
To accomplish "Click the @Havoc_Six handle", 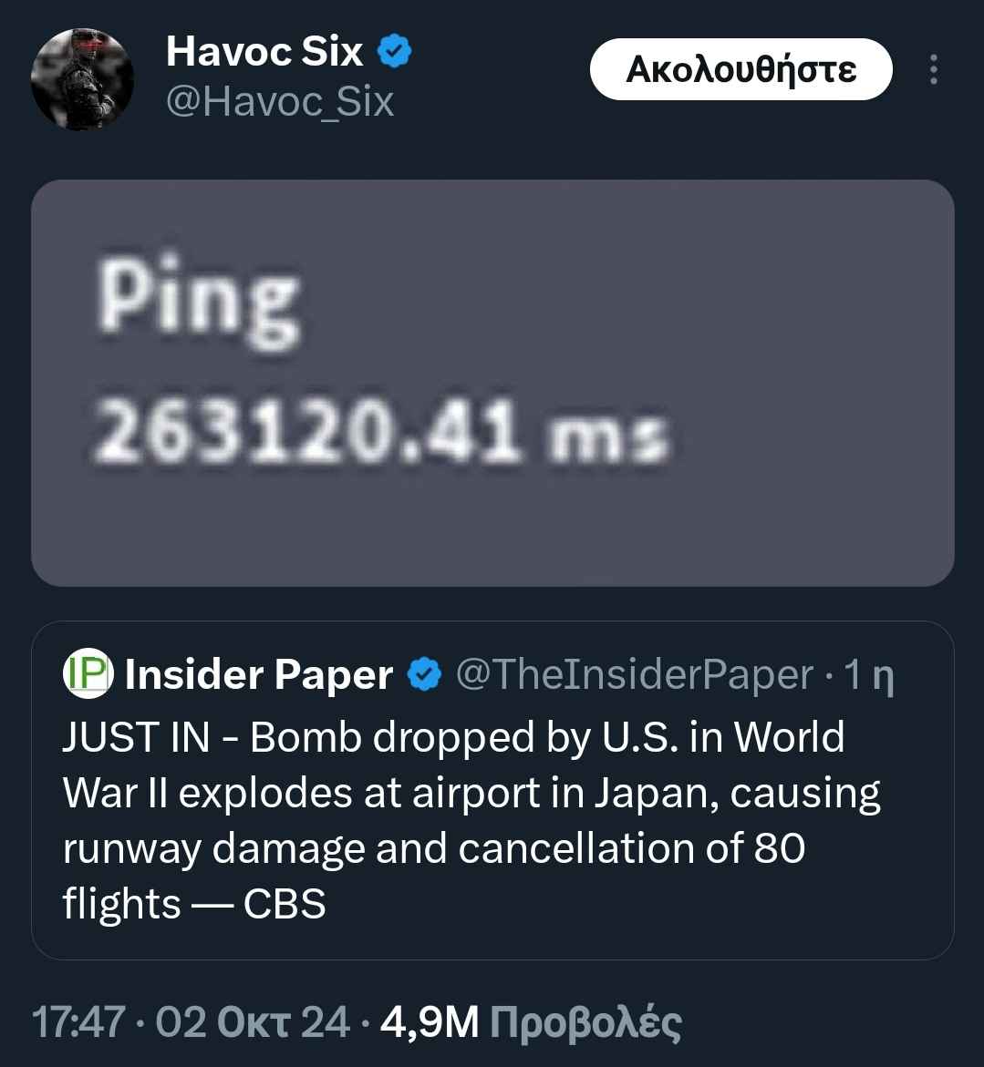I will pos(279,100).
